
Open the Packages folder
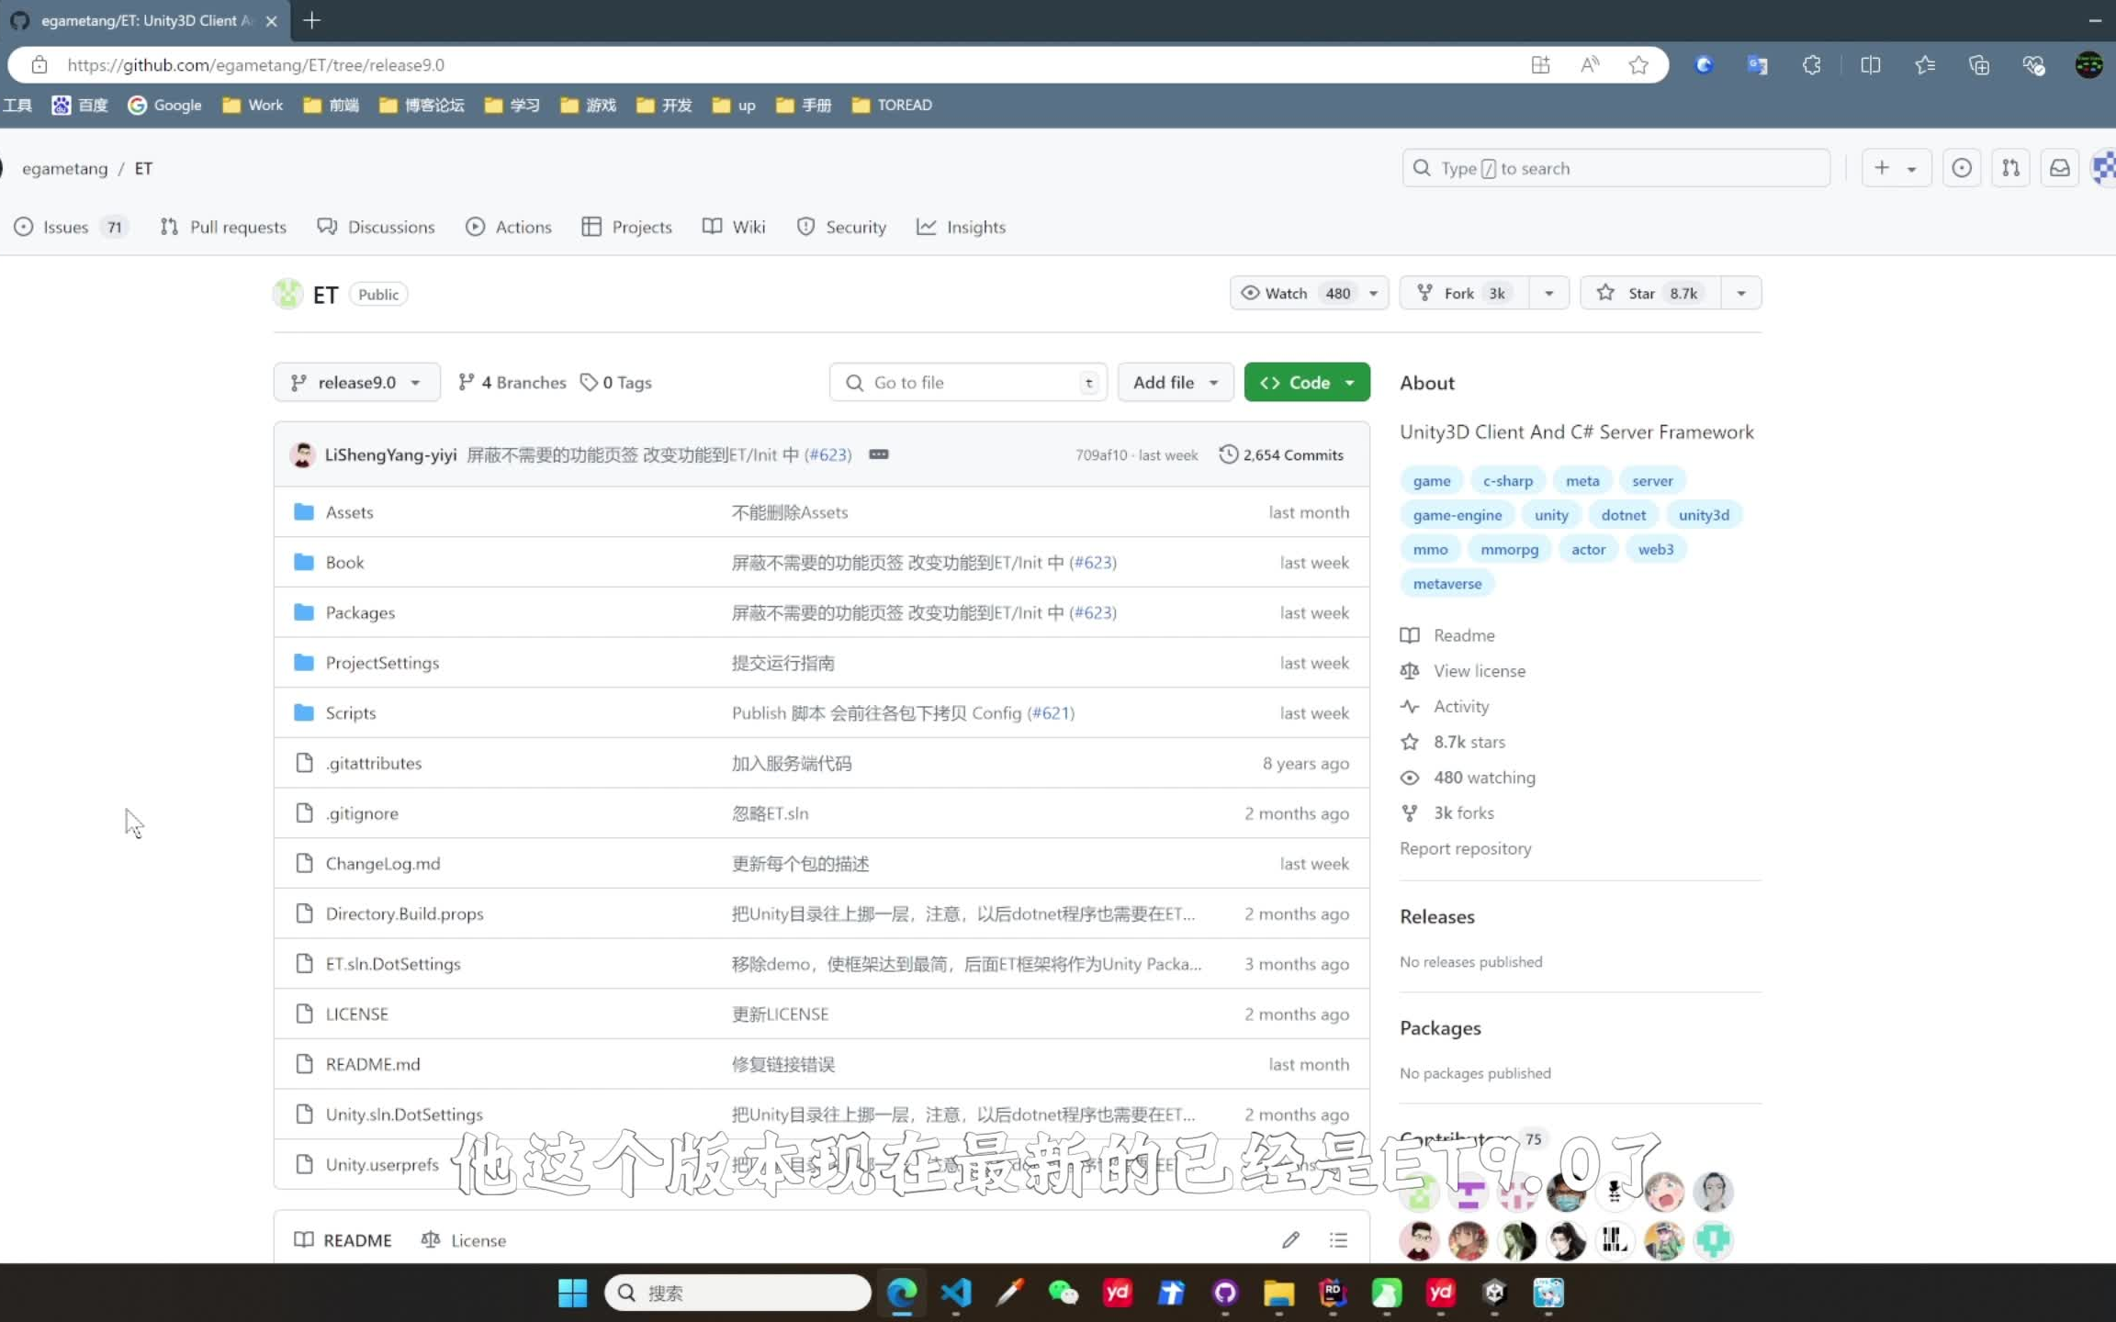[360, 612]
